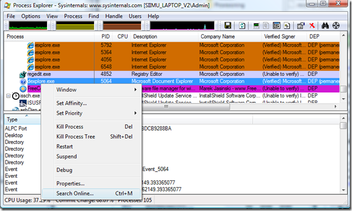Click the iexplore.exe icon for PID 5792
The height and width of the screenshot is (211, 352).
31,45
